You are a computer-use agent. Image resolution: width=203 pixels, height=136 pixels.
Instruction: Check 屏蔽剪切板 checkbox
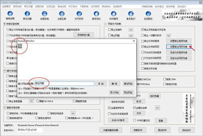[x=74, y=101]
